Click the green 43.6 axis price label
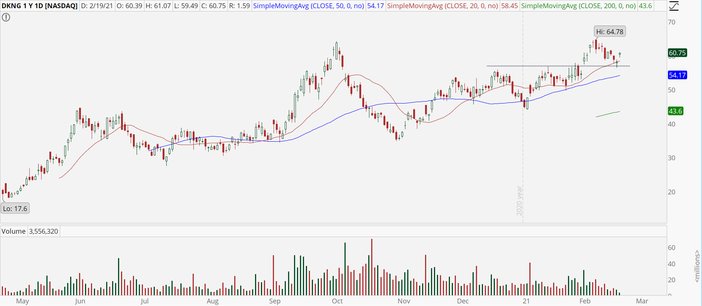The image size is (702, 306). click(x=676, y=111)
